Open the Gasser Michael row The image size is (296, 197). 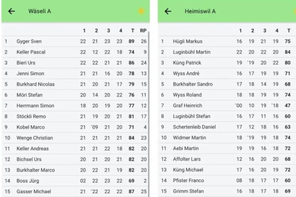(75, 192)
